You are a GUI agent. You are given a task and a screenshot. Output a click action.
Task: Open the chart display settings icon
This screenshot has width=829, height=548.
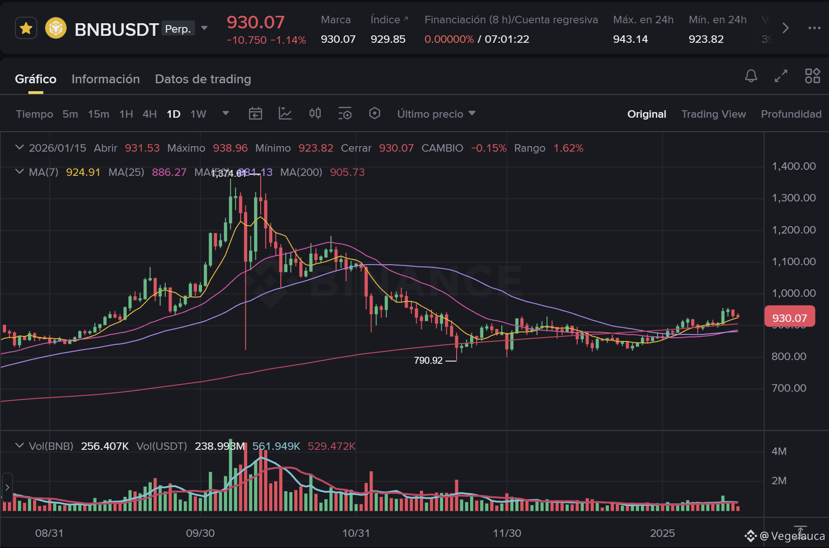point(345,114)
